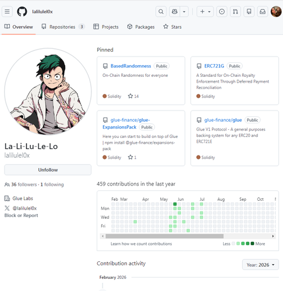Click the repo icon beside ERC721G
This screenshot has height=291, width=283.
(199, 66)
